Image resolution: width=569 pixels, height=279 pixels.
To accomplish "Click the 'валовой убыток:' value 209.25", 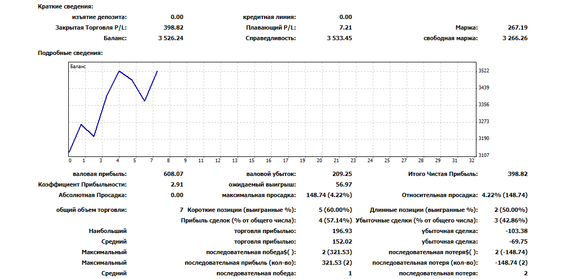I will tap(342, 174).
